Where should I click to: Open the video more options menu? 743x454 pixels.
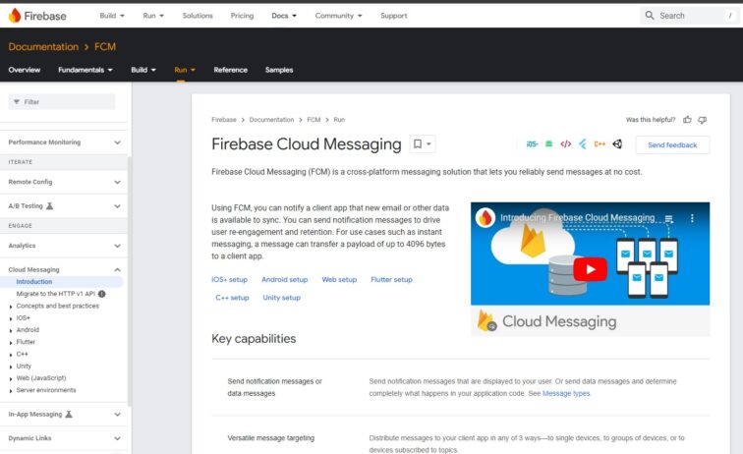[692, 218]
